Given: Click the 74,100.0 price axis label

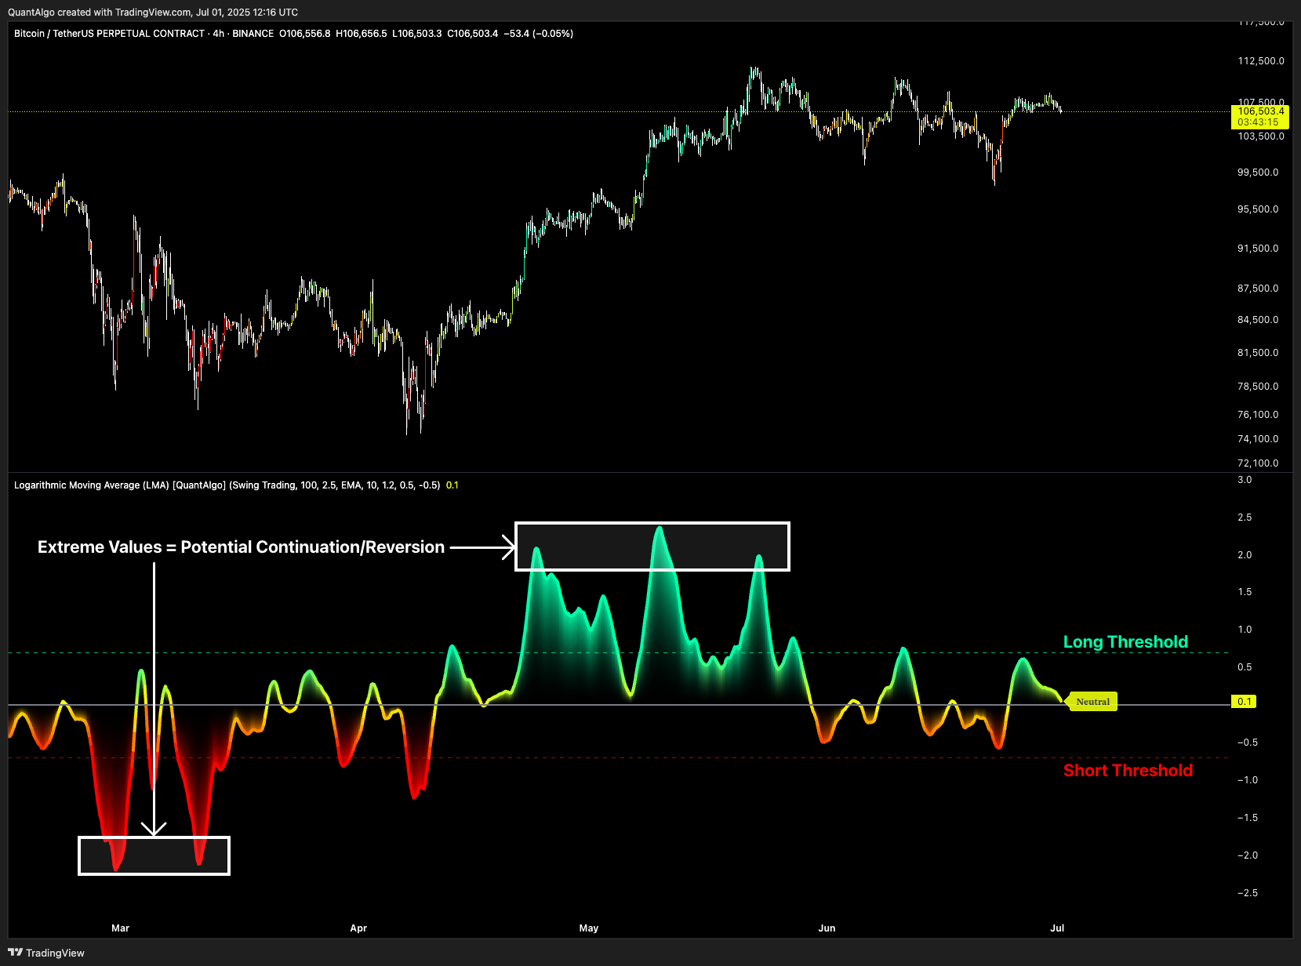Looking at the screenshot, I should click(1258, 439).
